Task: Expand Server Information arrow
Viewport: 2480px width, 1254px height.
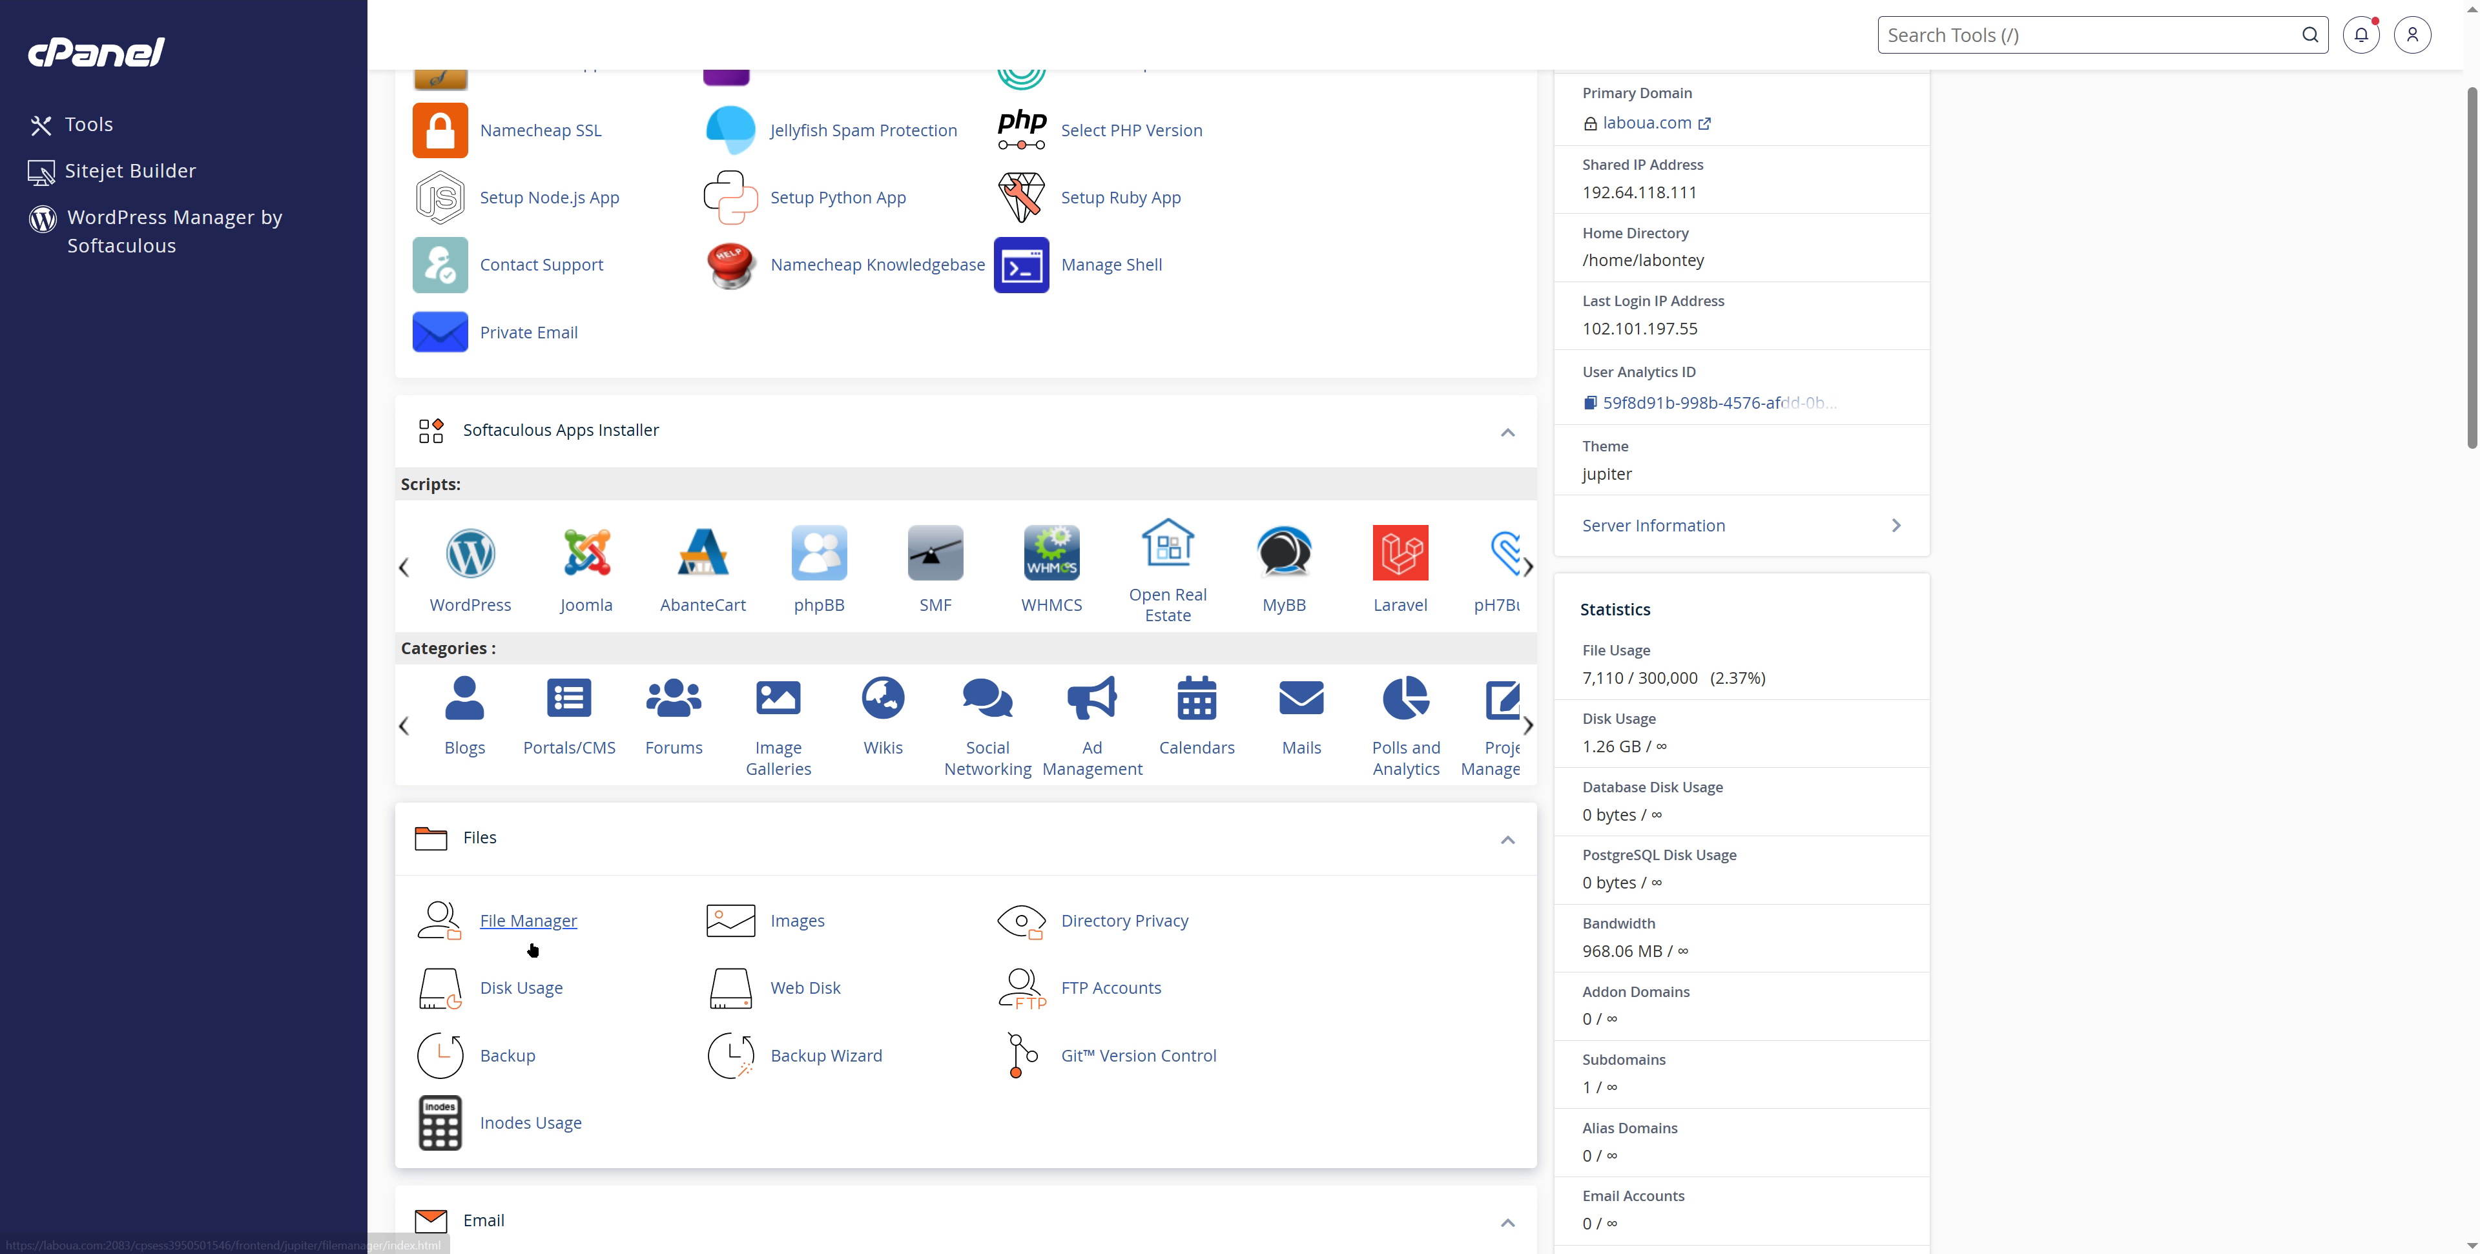Action: click(x=1896, y=526)
